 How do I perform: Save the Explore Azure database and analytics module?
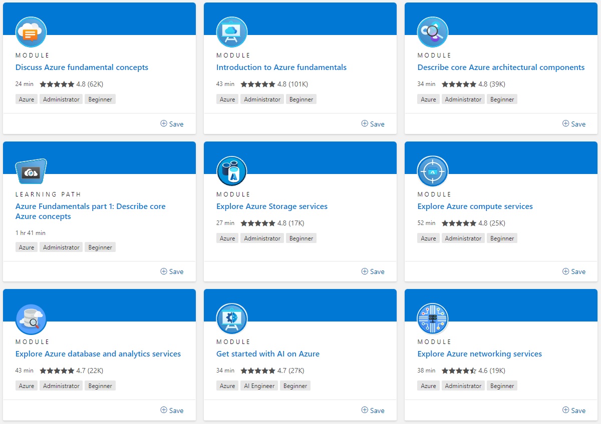click(172, 410)
